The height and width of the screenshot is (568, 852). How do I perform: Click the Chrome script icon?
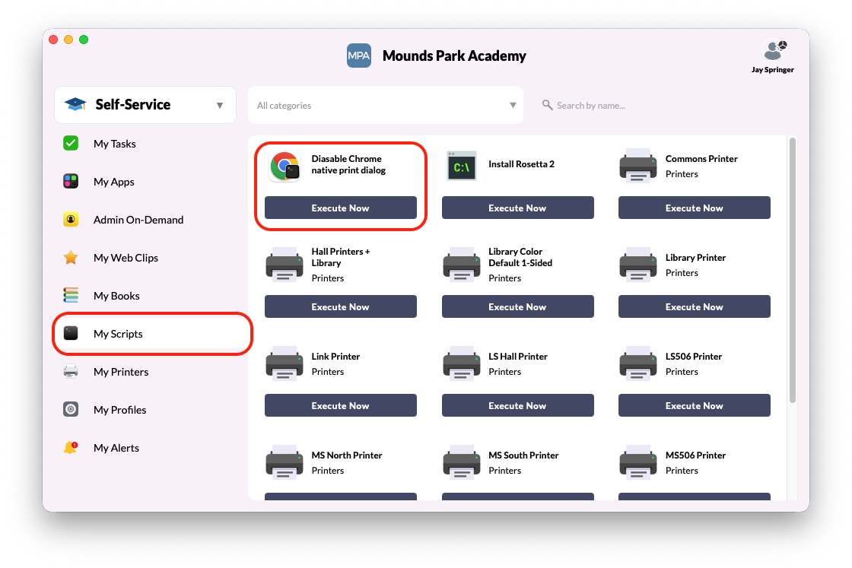(x=285, y=167)
